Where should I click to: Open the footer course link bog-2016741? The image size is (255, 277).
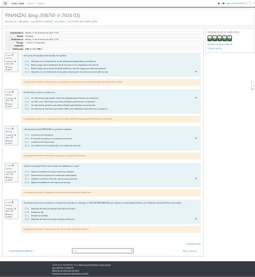(x=63, y=268)
